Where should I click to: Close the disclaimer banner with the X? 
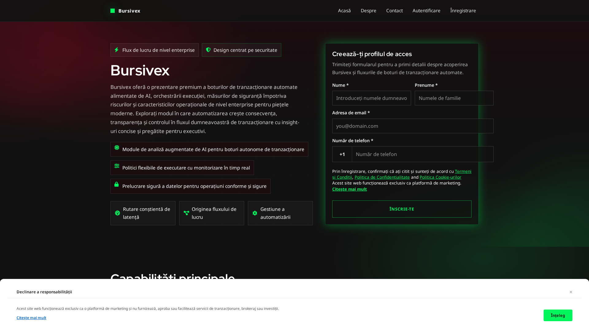click(x=571, y=292)
